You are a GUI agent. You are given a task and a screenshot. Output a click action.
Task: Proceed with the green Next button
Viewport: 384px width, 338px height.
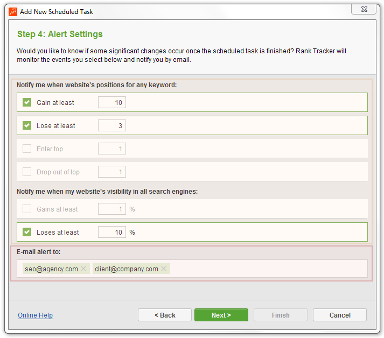(x=221, y=315)
